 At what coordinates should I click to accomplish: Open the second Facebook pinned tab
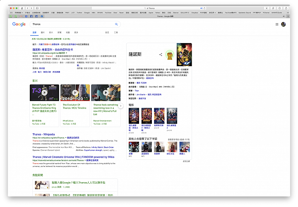tap(36, 16)
